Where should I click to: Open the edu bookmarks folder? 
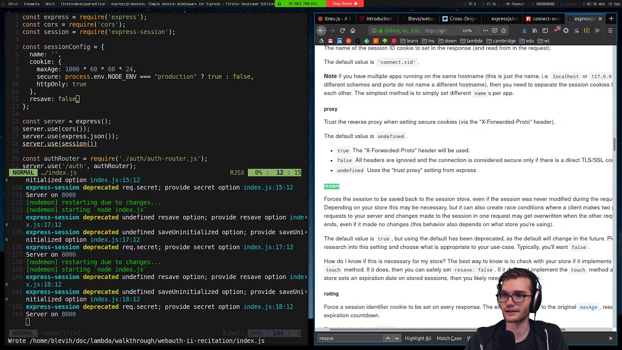click(x=526, y=41)
